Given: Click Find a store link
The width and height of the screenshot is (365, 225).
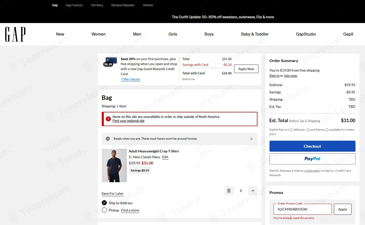Looking at the screenshot, I should tap(130, 210).
